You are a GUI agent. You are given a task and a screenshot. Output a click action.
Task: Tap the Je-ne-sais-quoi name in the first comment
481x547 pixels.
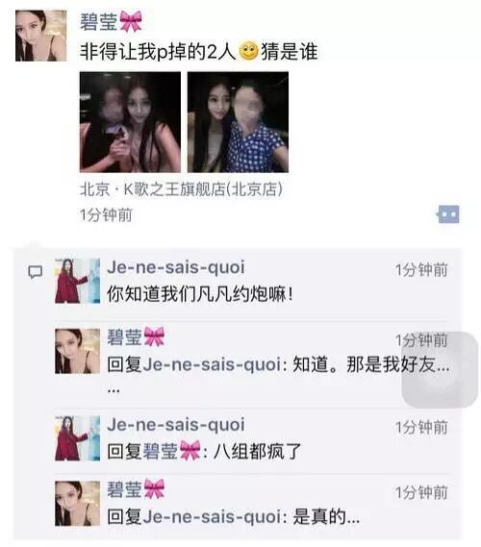[176, 267]
